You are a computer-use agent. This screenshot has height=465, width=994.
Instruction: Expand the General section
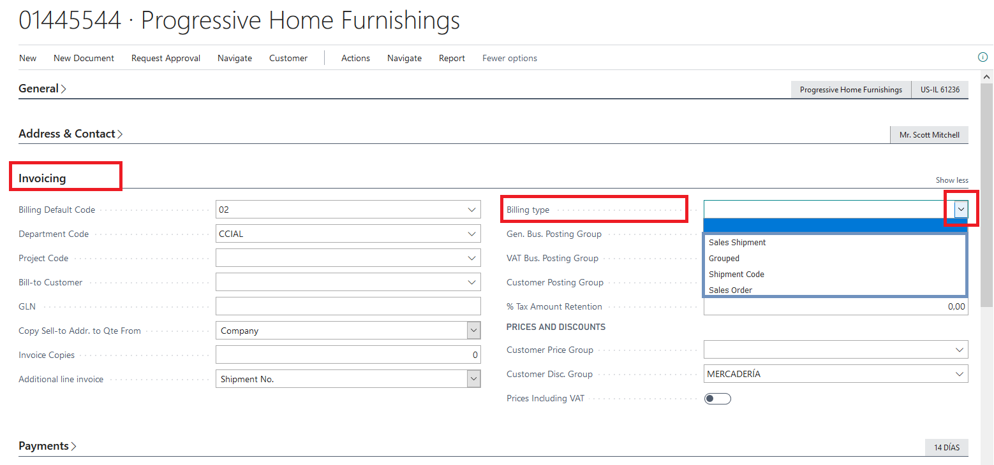(42, 89)
